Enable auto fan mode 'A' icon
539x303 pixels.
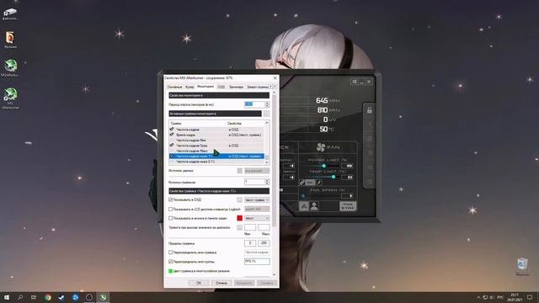[304, 206]
